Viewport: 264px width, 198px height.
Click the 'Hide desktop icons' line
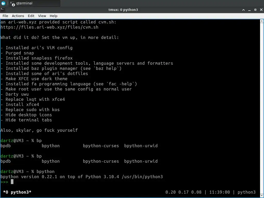pos(26,115)
